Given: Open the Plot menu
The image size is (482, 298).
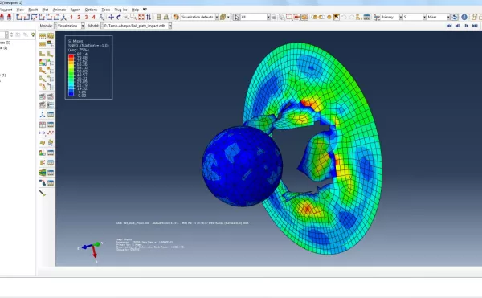Looking at the screenshot, I should click(45, 10).
